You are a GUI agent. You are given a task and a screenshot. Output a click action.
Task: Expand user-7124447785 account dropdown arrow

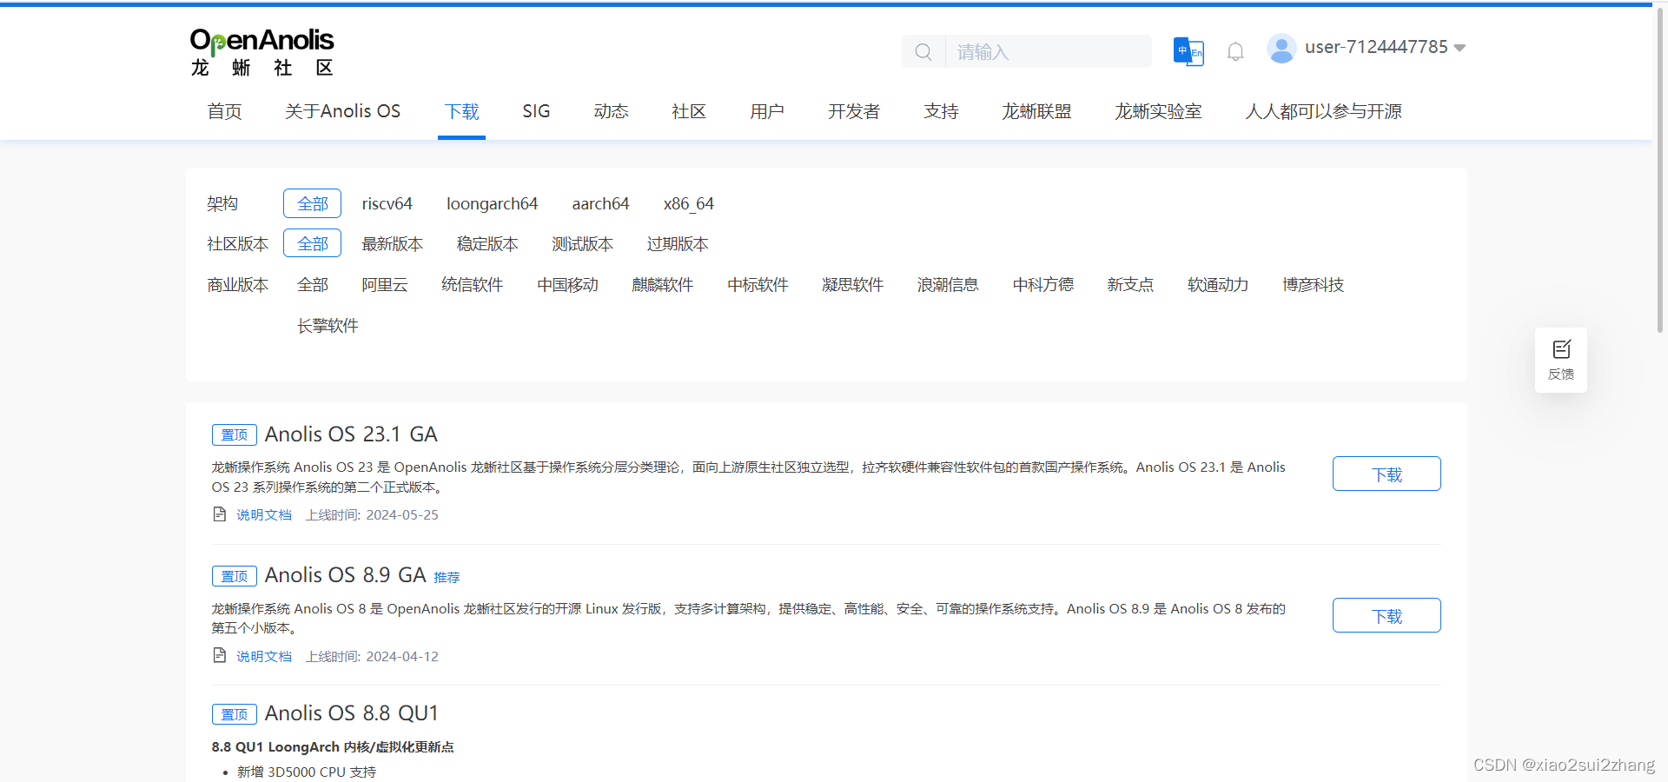(x=1459, y=48)
